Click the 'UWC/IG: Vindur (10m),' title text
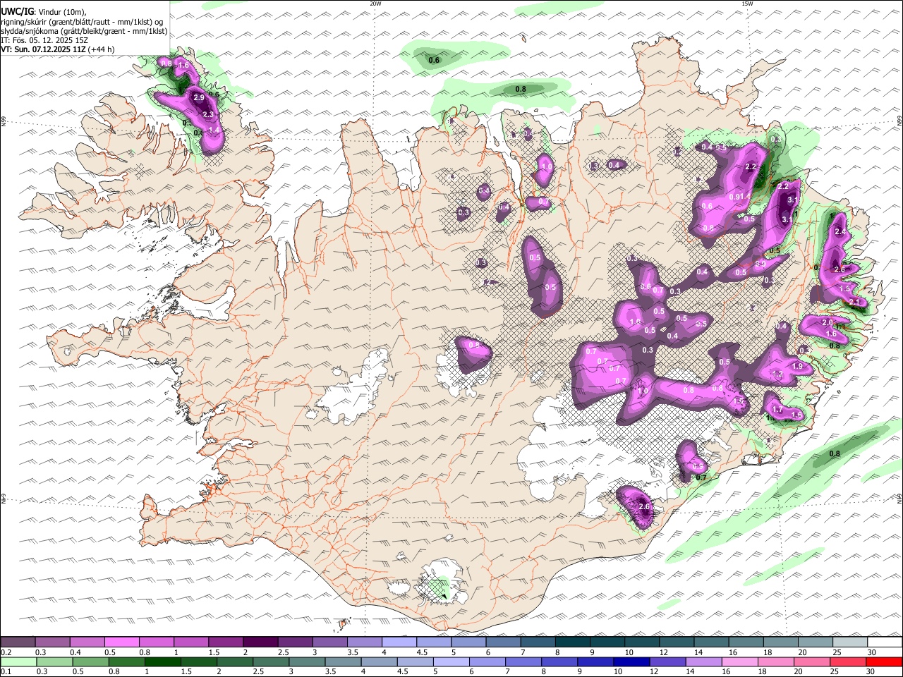Screen dimensions: 903x677 pos(43,11)
